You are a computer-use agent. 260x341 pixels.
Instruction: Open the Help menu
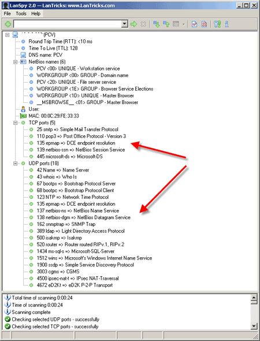coord(36,14)
